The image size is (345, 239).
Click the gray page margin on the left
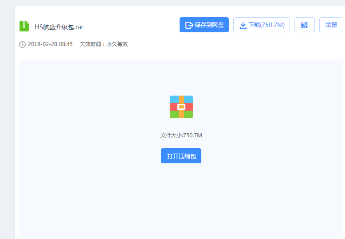(x=7, y=133)
